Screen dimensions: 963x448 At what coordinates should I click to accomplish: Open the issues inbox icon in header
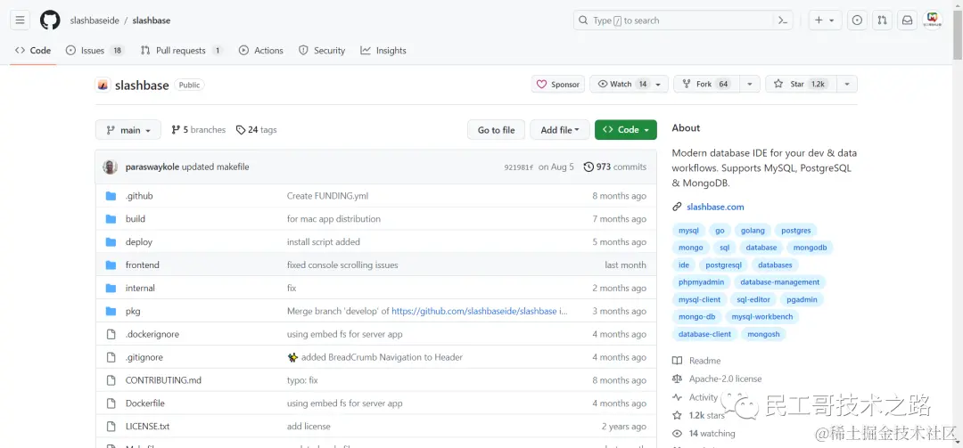[x=858, y=20]
